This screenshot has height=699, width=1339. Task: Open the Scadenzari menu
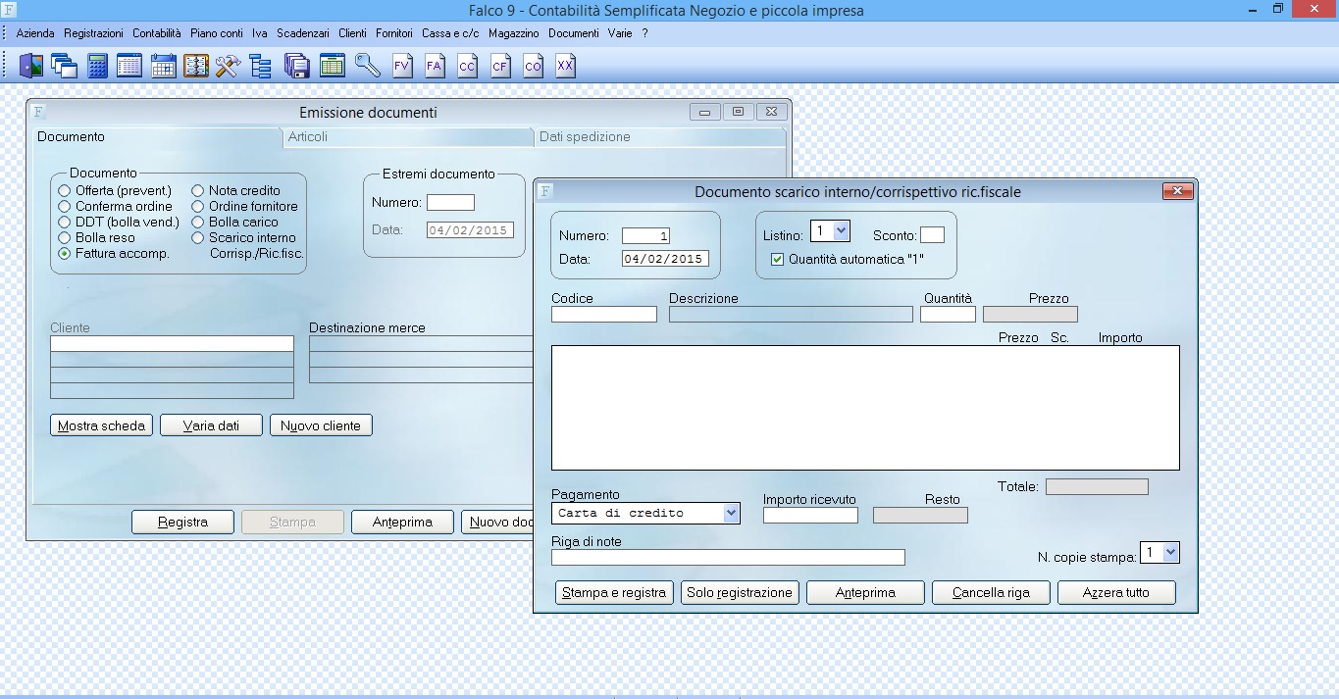tap(303, 33)
